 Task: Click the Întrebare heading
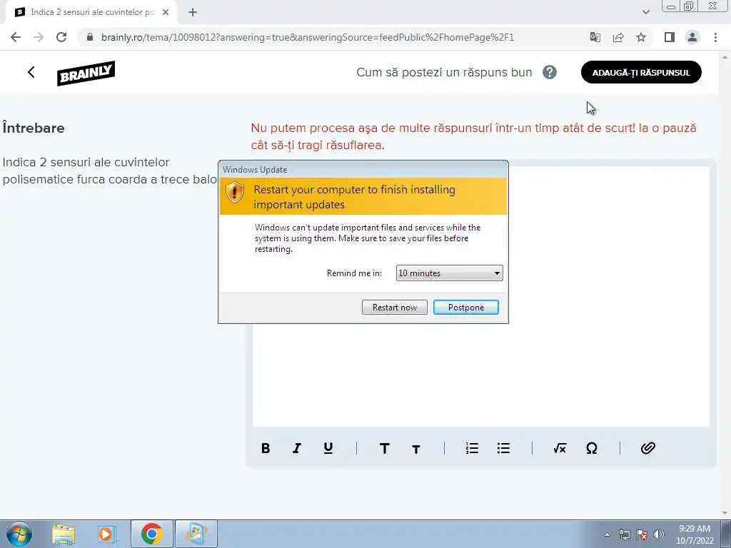coord(34,128)
